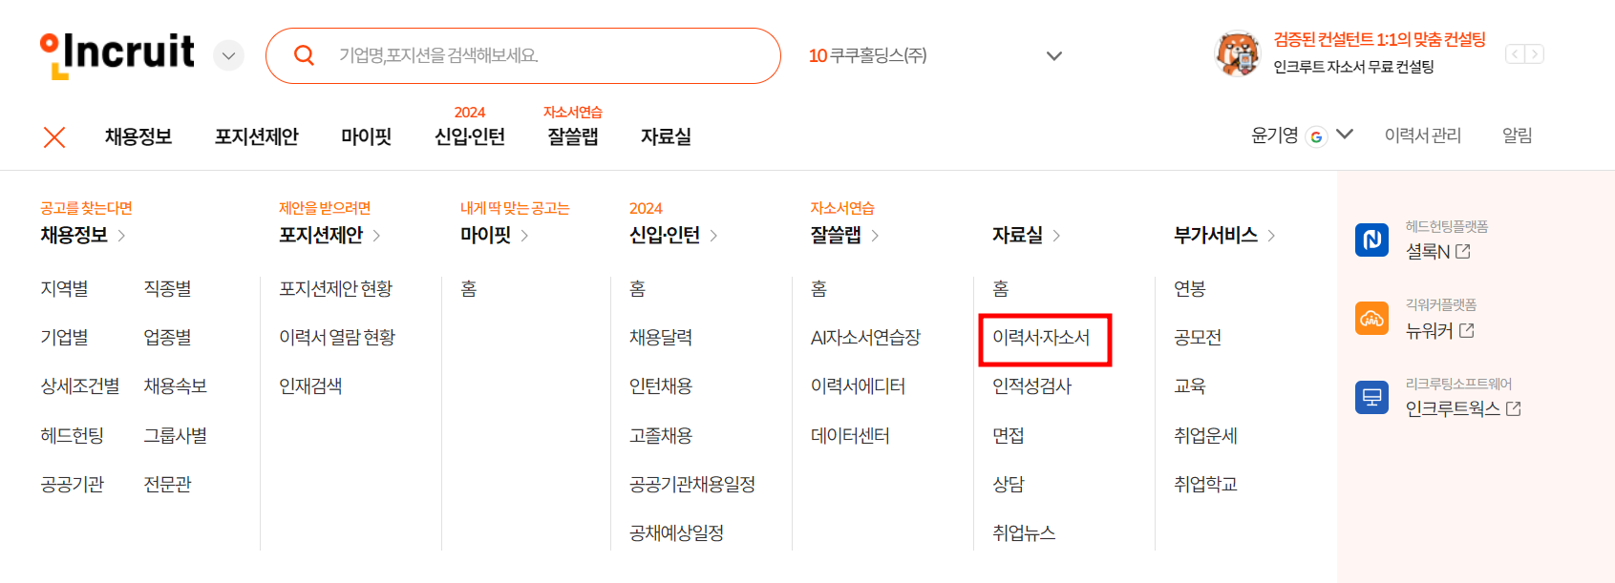Click the external-link icon beside 셜록N
Image resolution: width=1615 pixels, height=583 pixels.
(x=1462, y=251)
